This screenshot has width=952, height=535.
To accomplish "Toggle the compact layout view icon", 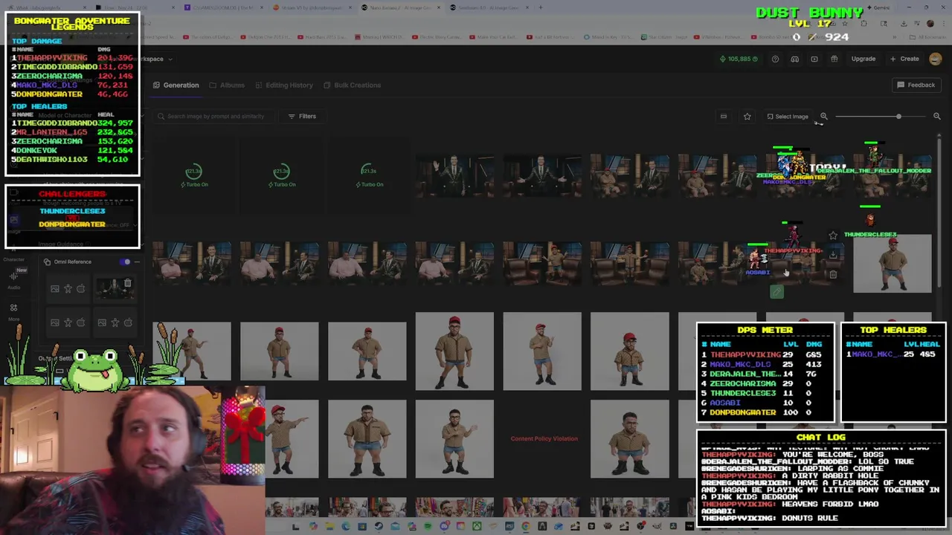I will pos(723,116).
